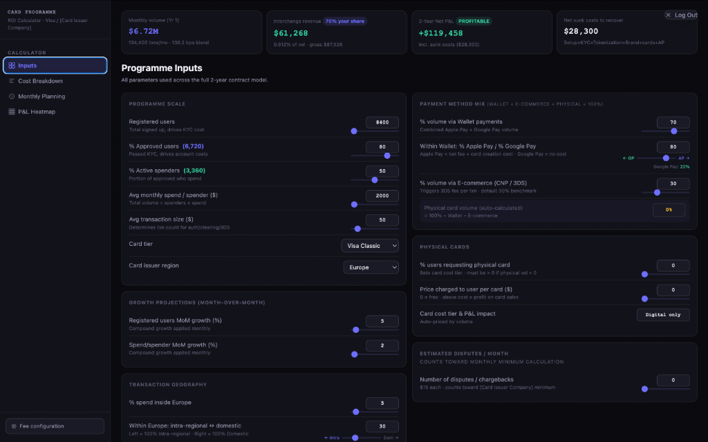Click the Avg monthly spend input field
This screenshot has height=442, width=708.
[382, 195]
